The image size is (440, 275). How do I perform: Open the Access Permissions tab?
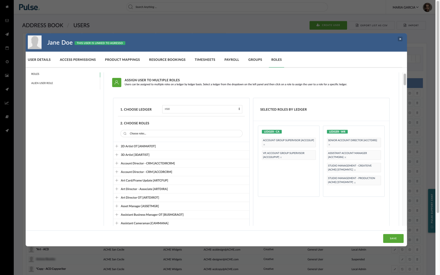78,60
